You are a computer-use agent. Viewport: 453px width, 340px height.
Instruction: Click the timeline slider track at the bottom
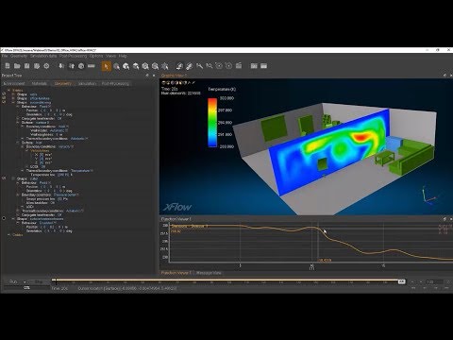pos(226,280)
